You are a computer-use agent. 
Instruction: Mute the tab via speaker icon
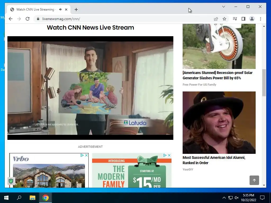click(60, 10)
